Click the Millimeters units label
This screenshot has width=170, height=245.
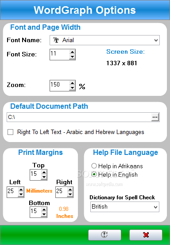39,191
